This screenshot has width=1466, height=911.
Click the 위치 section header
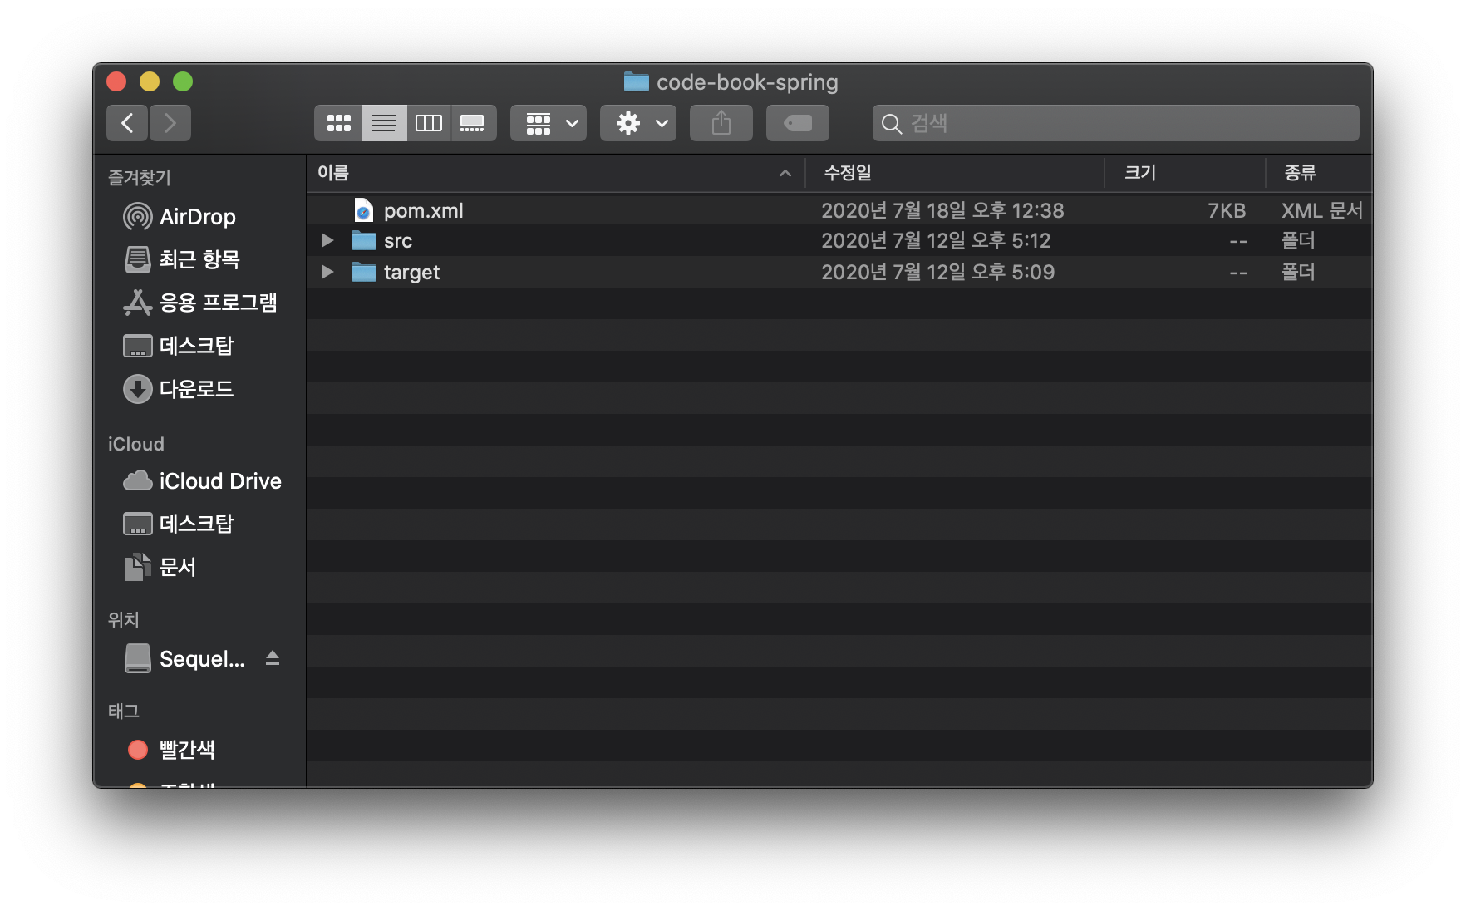[124, 619]
